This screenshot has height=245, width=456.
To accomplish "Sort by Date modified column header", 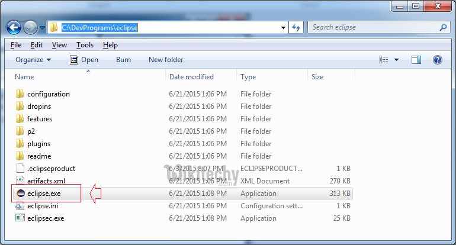I will point(191,77).
